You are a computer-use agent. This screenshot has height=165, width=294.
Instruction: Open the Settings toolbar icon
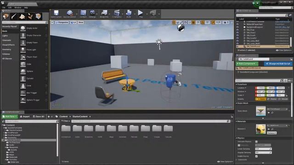click(92, 13)
